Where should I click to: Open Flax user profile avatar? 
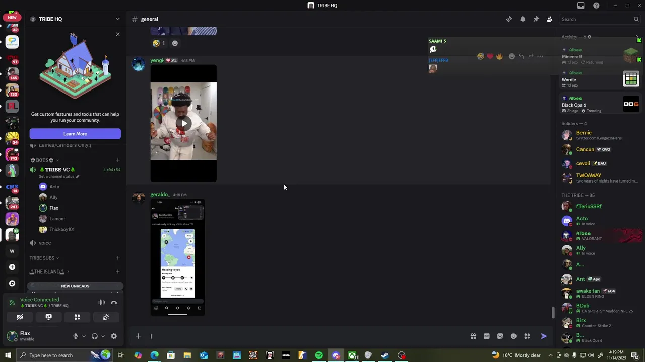13,336
